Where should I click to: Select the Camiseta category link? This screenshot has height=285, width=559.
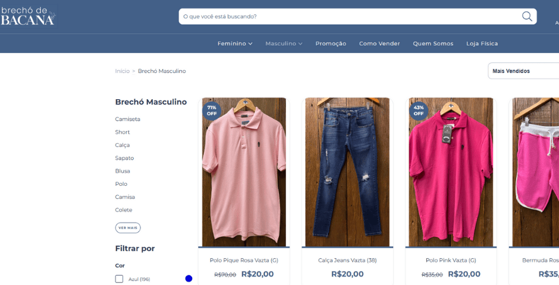(128, 119)
